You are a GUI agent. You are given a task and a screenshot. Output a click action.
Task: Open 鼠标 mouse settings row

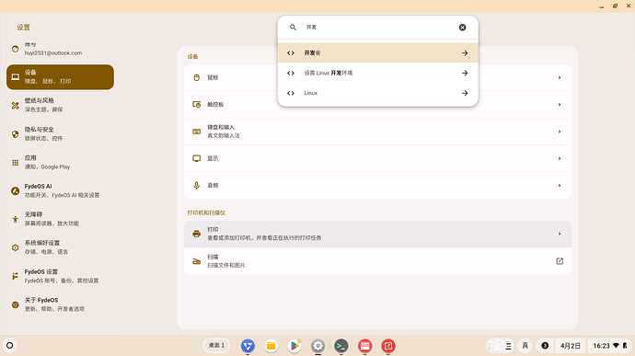[x=377, y=77]
